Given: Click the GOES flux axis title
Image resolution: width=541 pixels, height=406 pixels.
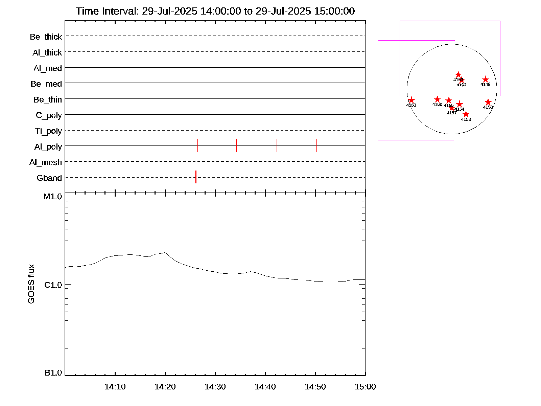Looking at the screenshot, I should tap(31, 284).
